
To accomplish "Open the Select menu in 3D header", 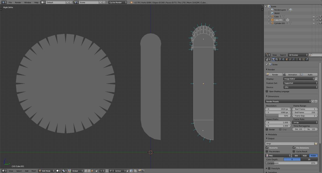I will click(19, 171).
